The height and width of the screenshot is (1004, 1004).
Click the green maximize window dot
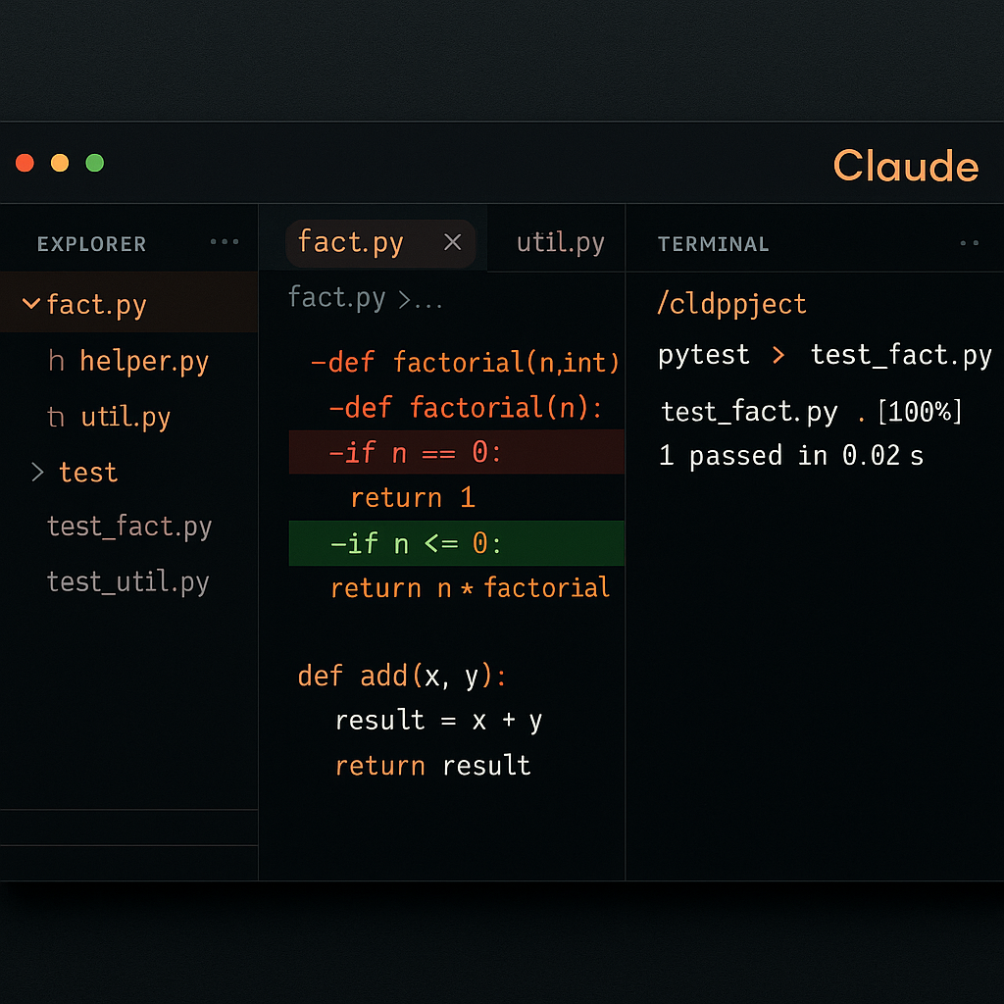click(95, 163)
